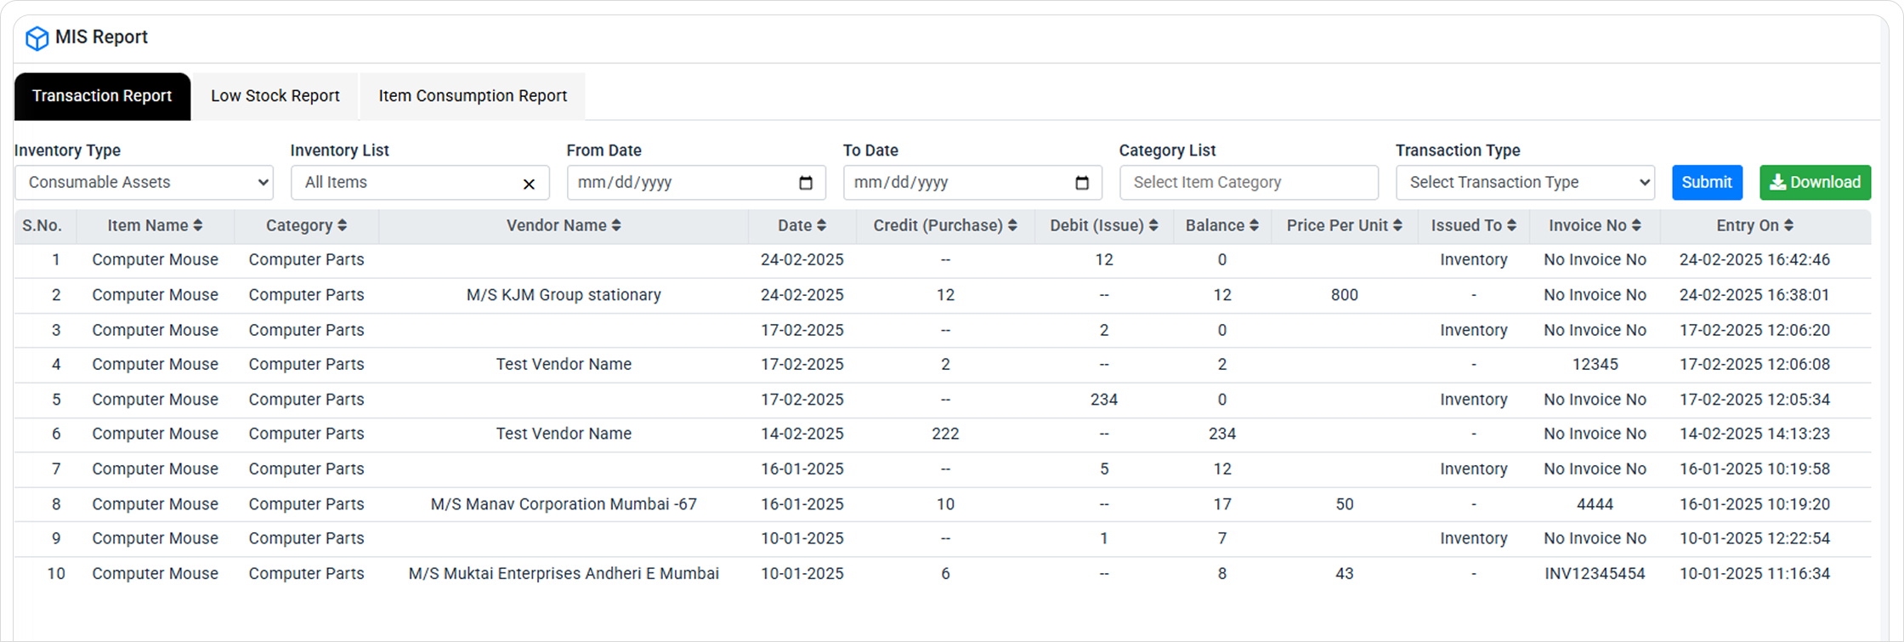The width and height of the screenshot is (1904, 642).
Task: Clear the All Items inventory selection
Action: coord(529,184)
